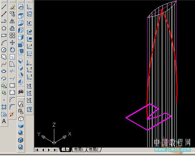Switch to the 布局1 tab

79,149
